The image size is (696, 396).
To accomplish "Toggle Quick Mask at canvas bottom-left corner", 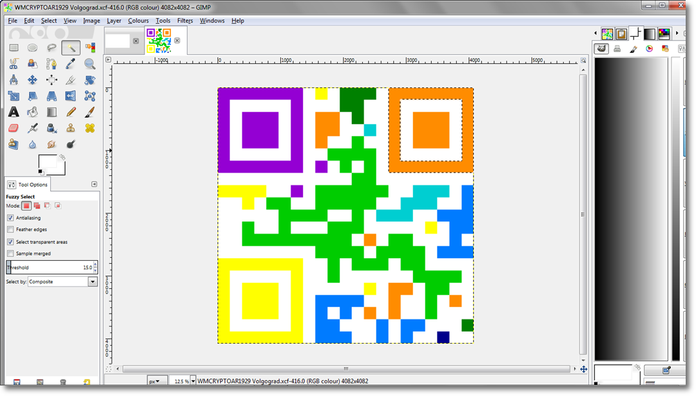I will point(108,369).
